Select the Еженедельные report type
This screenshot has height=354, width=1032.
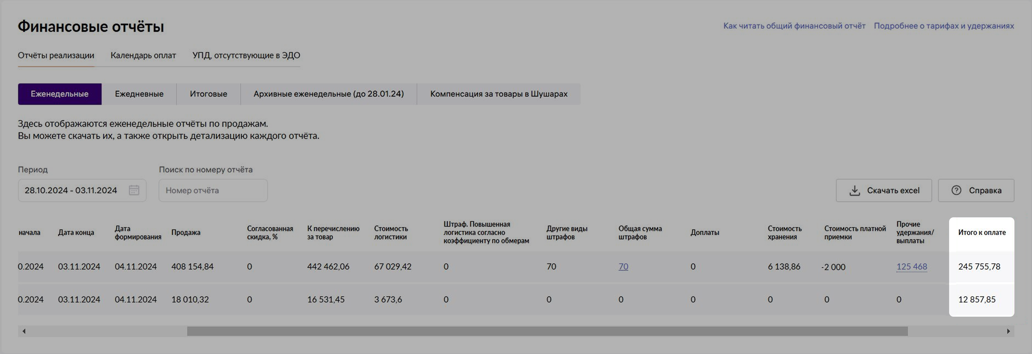pos(60,94)
